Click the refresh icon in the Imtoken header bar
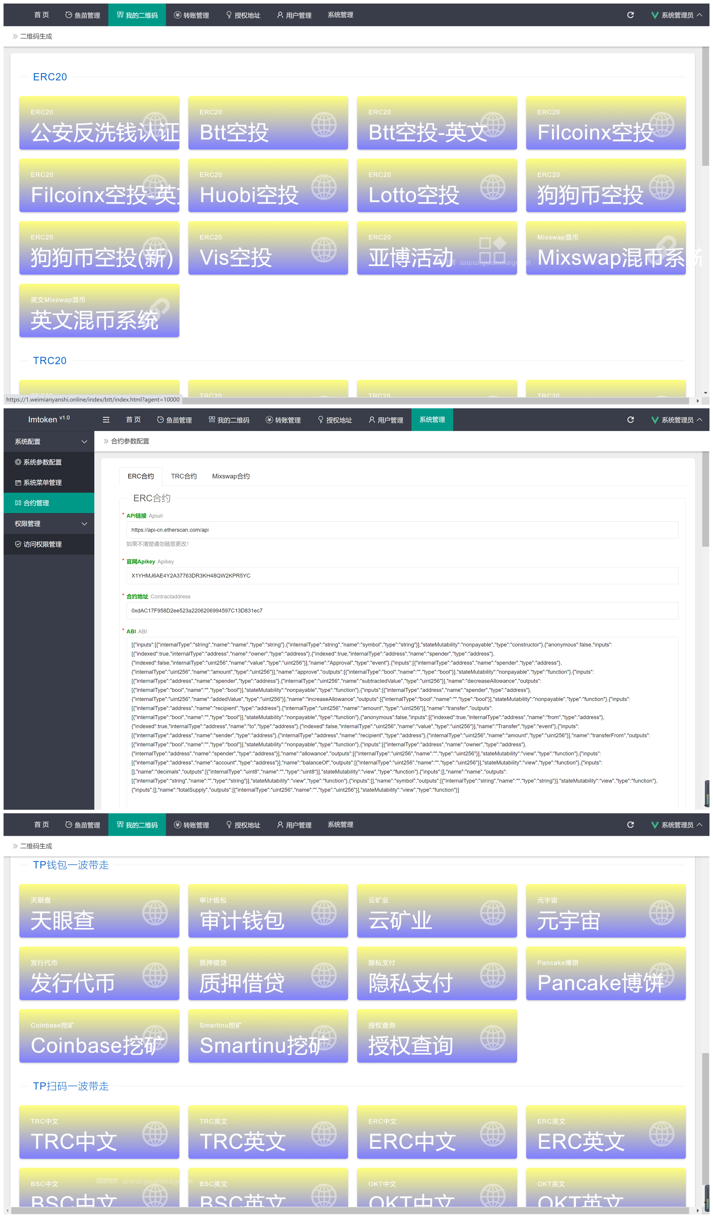The height and width of the screenshot is (1218, 713). pyautogui.click(x=630, y=420)
